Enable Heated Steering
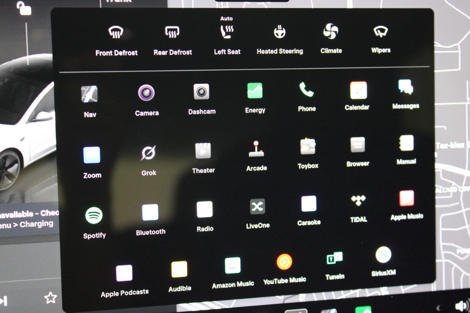Viewport: 470px width, 313px height. (x=280, y=32)
